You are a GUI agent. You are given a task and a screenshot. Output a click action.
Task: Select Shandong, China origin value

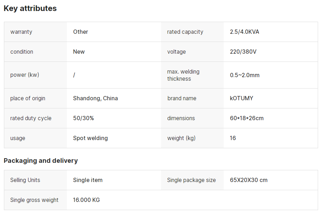tap(95, 98)
